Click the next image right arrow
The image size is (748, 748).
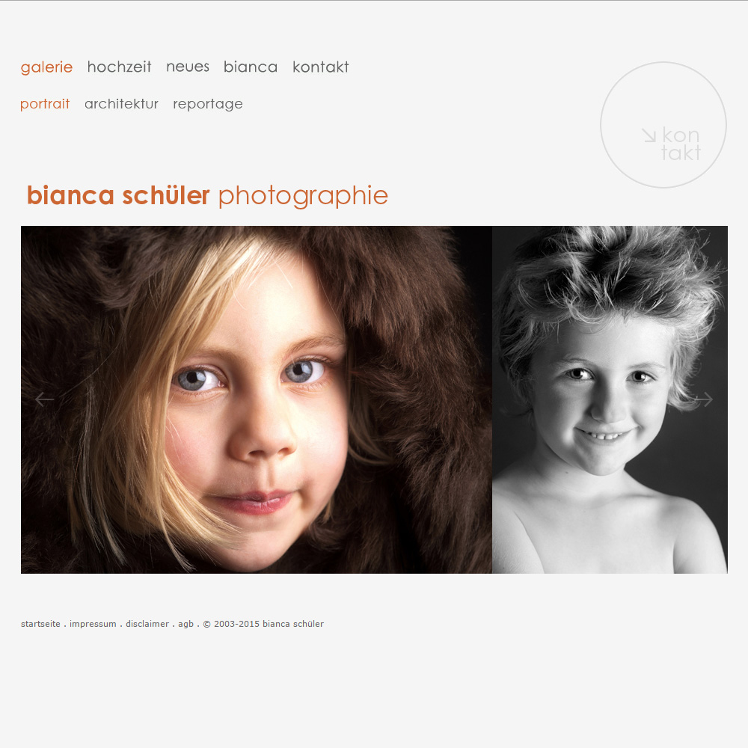[703, 399]
